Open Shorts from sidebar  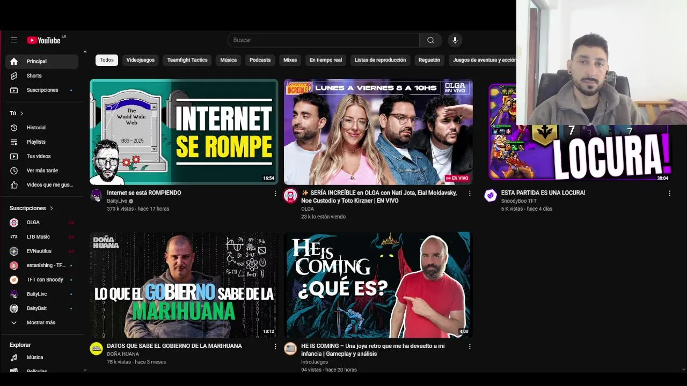point(42,76)
